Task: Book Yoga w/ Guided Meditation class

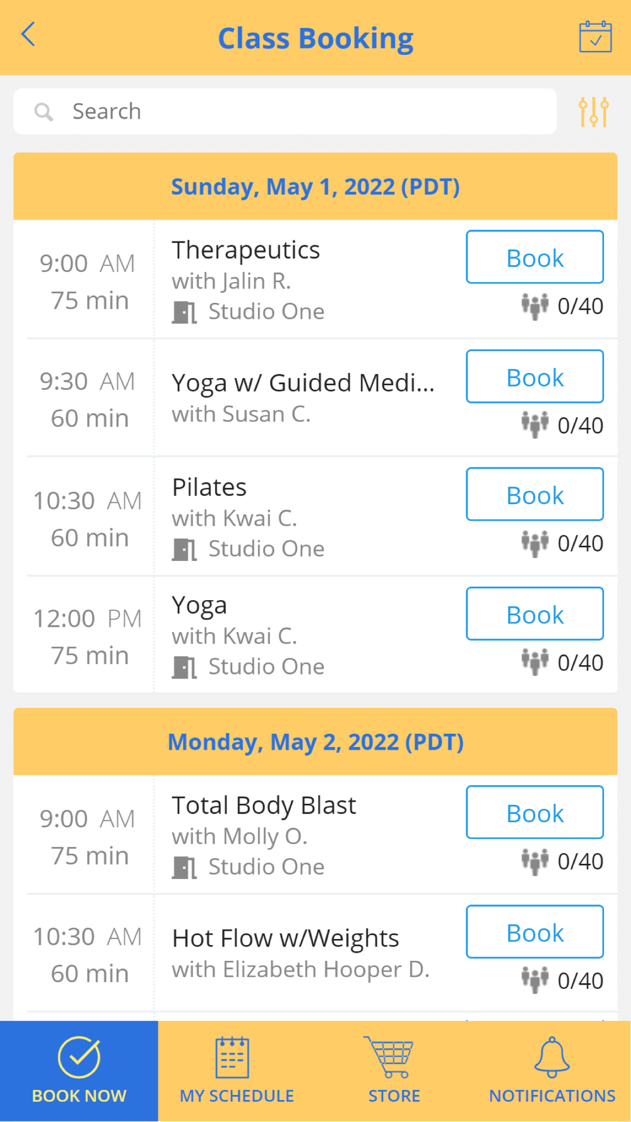Action: 534,377
